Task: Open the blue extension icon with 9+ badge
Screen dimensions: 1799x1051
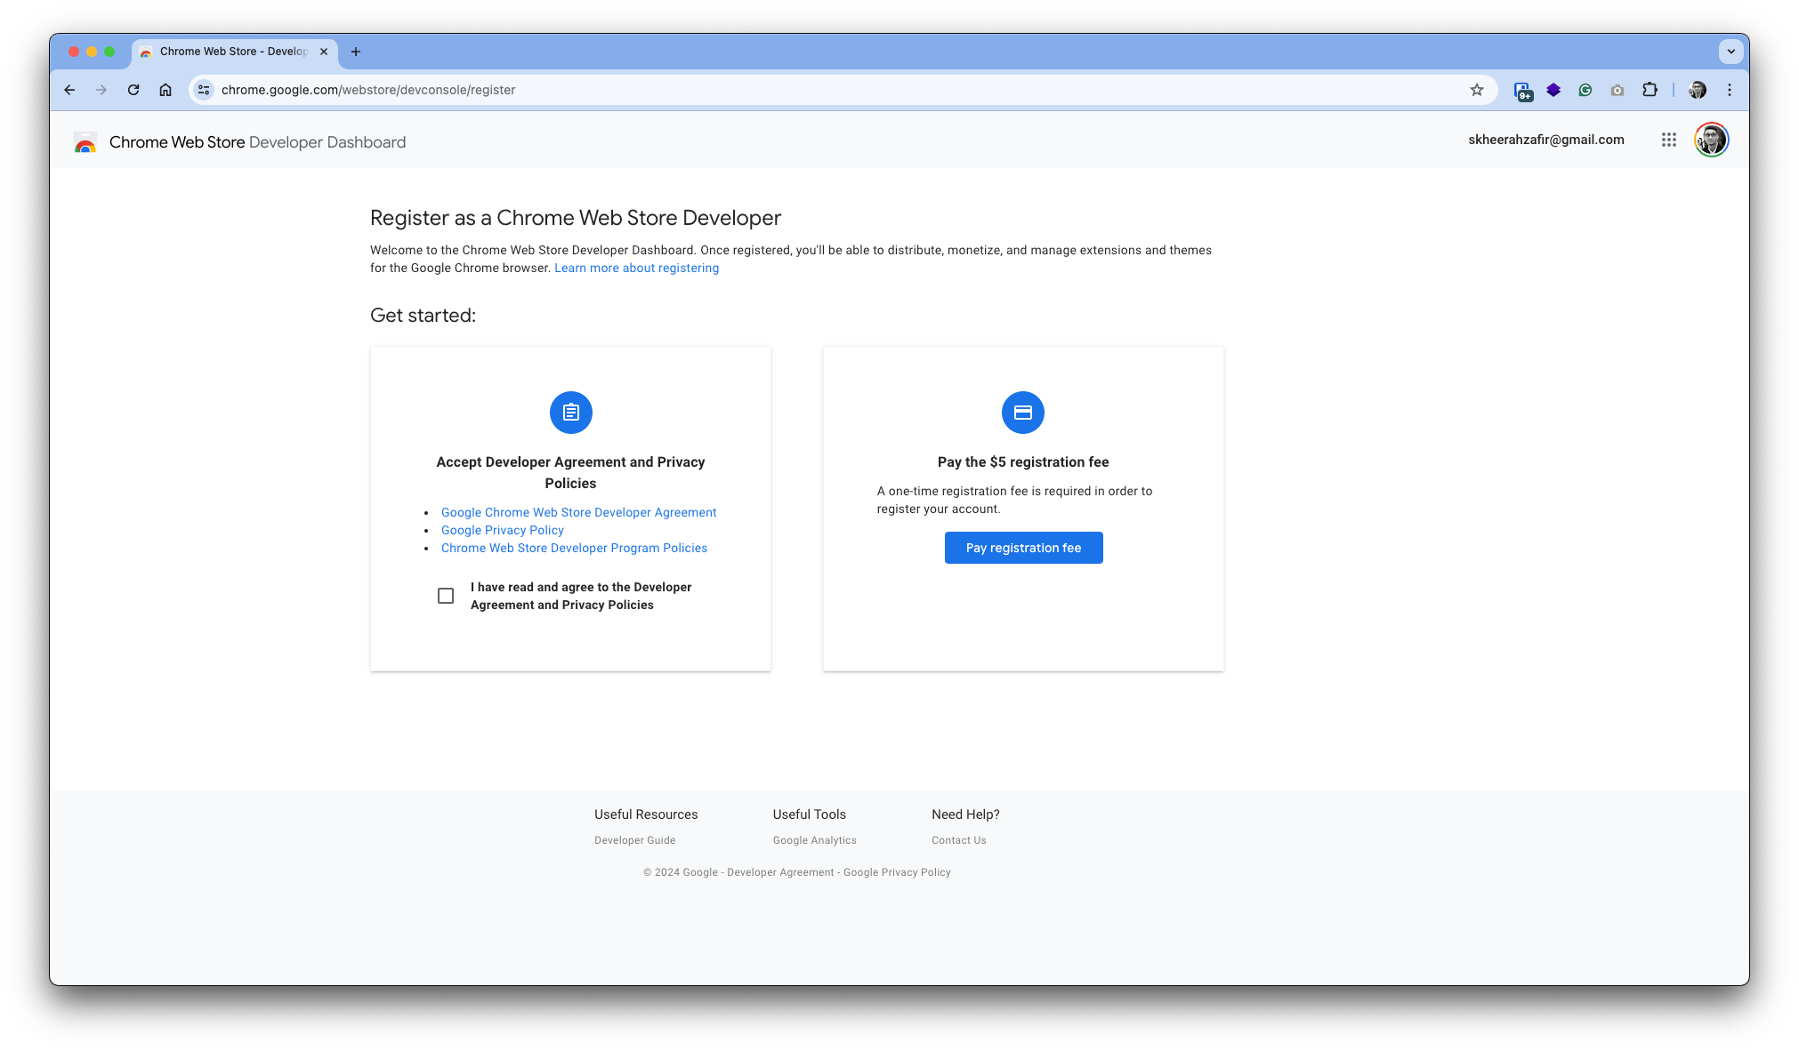Action: click(x=1523, y=91)
